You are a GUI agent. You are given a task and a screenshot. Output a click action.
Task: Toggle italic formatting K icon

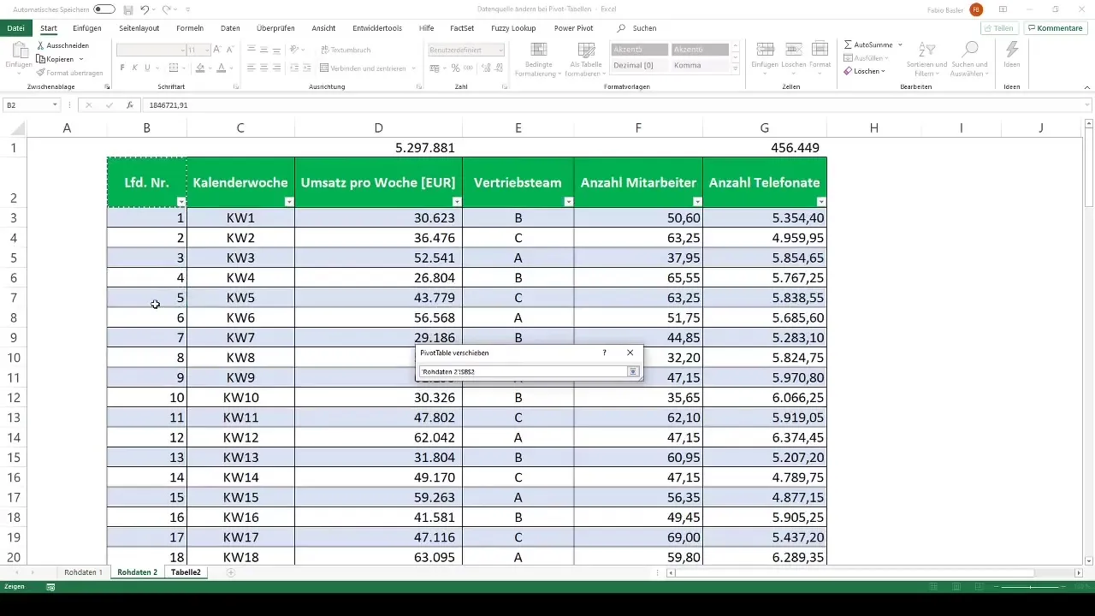(135, 68)
